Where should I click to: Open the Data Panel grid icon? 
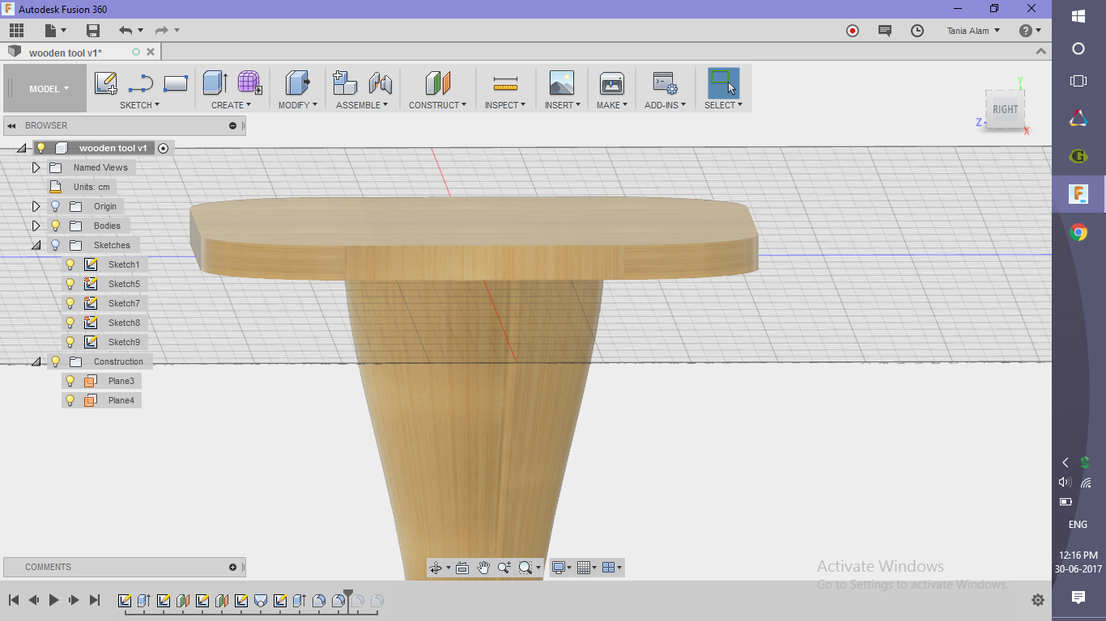(x=16, y=31)
